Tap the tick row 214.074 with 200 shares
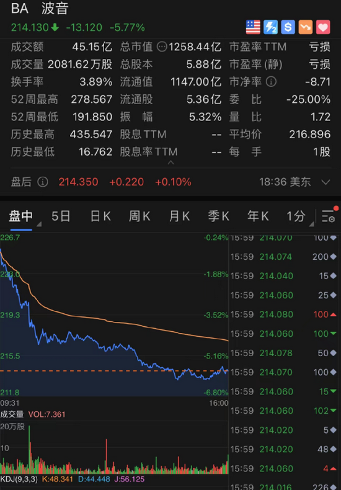Viewport: 341px width, 490px height. click(x=284, y=257)
